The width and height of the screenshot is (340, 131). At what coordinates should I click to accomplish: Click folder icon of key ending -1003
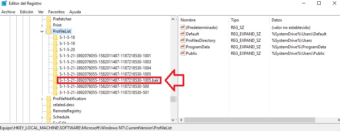(55, 62)
